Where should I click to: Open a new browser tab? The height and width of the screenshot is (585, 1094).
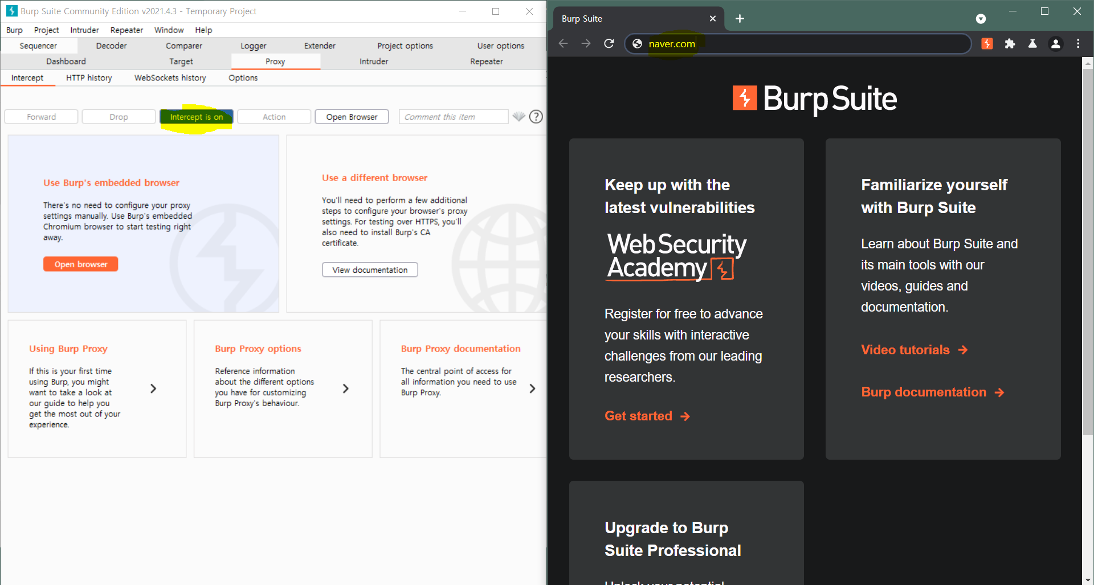pyautogui.click(x=740, y=19)
